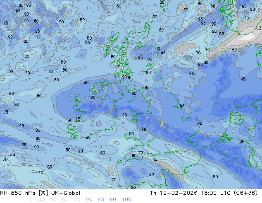262x203 pixels.
Task: Click the date 'Th 12-02-2026'
Action: tap(174, 193)
